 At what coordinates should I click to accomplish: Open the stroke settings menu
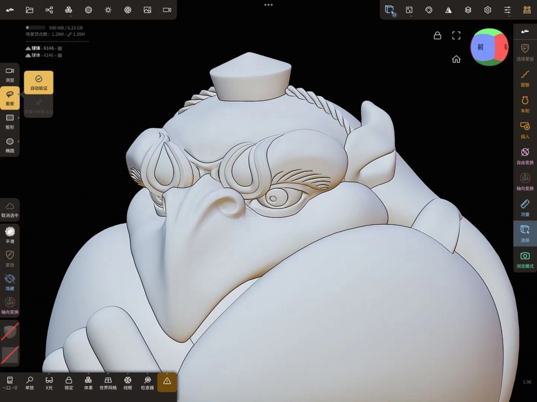pos(409,10)
